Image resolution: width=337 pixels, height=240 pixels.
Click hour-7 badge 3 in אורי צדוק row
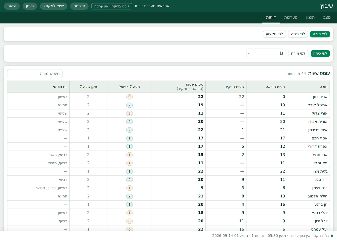[x=129, y=113]
